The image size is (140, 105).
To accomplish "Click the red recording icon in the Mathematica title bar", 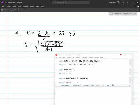I will [x=121, y=55].
